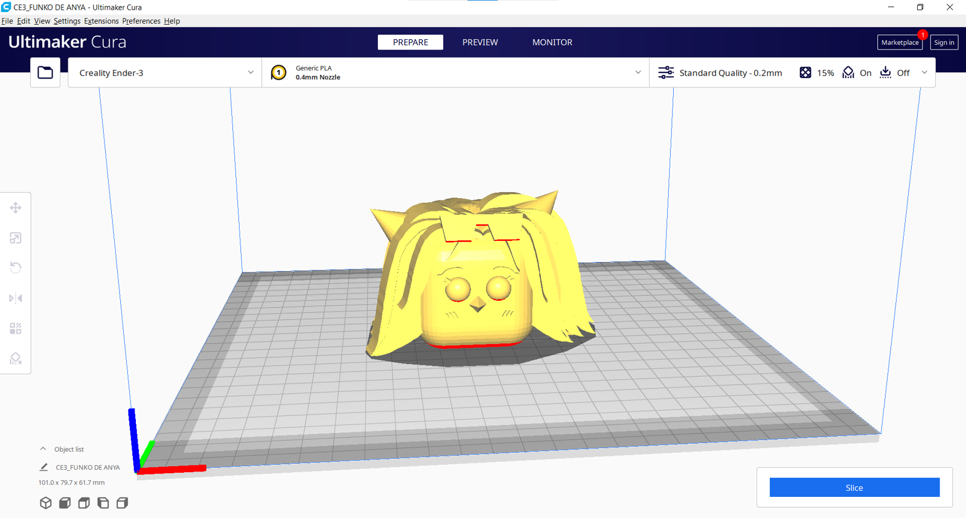Viewport: 966px width, 518px height.
Task: Switch to the PREPARE stage
Action: (411, 42)
